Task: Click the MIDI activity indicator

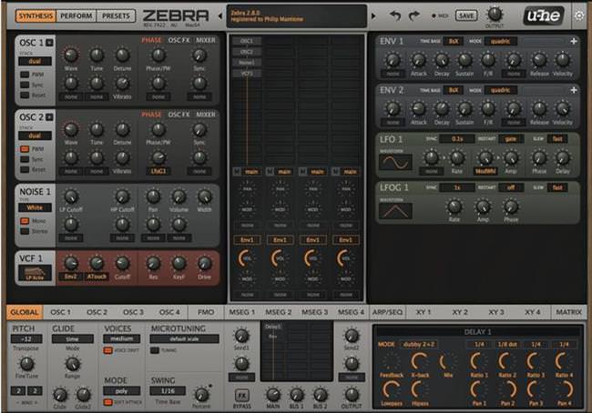Action: 434,15
